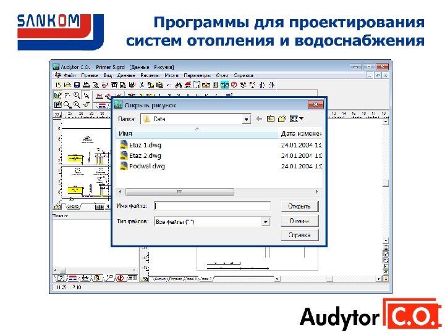This screenshot has height=333, width=445.
Task: Open the View menu icon in dialog
Action: [296, 118]
